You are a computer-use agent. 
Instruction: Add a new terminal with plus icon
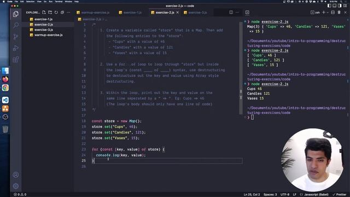323,12
